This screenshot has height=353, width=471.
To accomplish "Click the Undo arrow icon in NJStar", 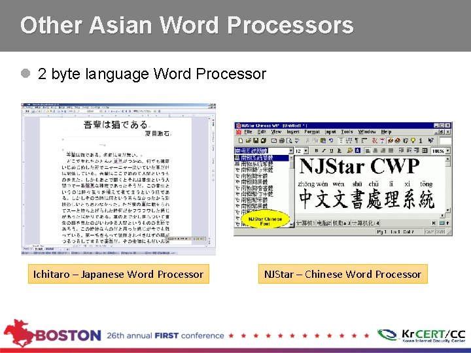I will 331,141.
